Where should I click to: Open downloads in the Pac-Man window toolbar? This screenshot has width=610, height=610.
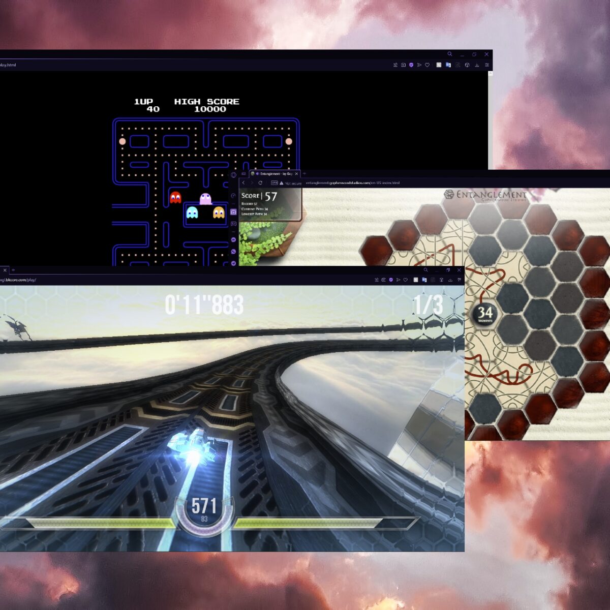click(477, 65)
